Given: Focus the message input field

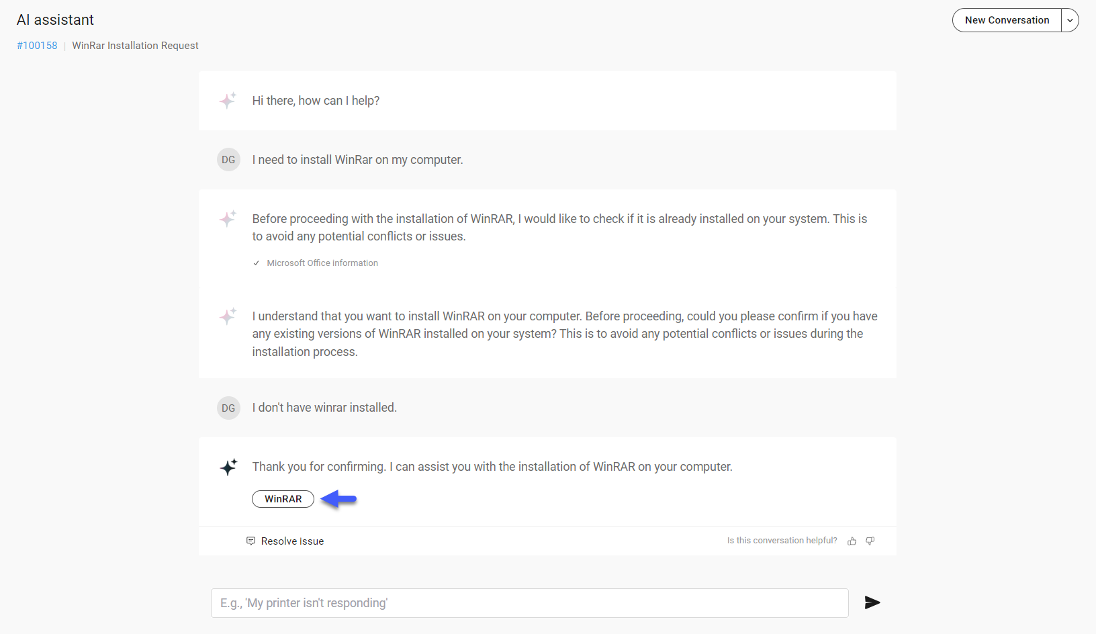Looking at the screenshot, I should tap(530, 603).
